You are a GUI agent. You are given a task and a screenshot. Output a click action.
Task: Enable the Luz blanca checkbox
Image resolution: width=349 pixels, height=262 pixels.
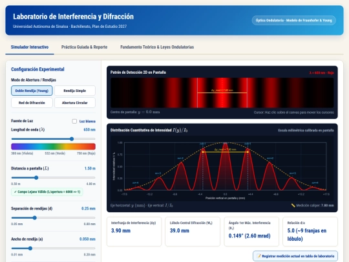[74, 121]
